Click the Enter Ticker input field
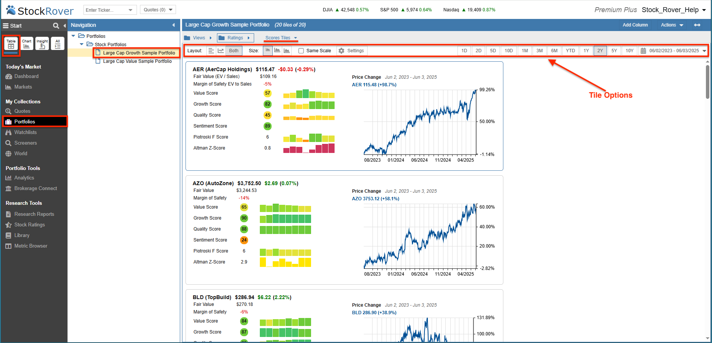 [105, 10]
